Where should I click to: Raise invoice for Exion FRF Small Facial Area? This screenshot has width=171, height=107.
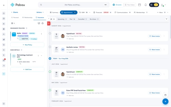155,93
